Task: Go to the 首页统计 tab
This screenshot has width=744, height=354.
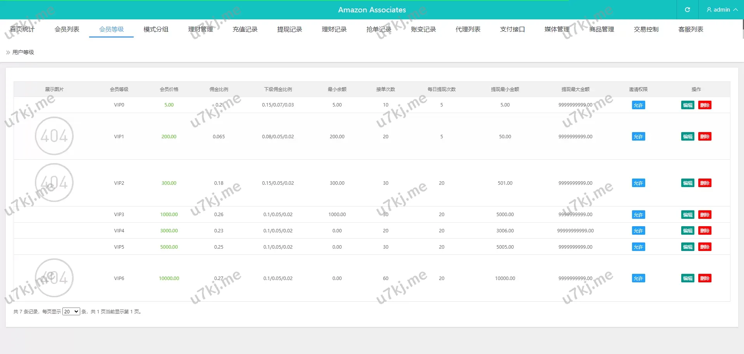Action: click(22, 29)
